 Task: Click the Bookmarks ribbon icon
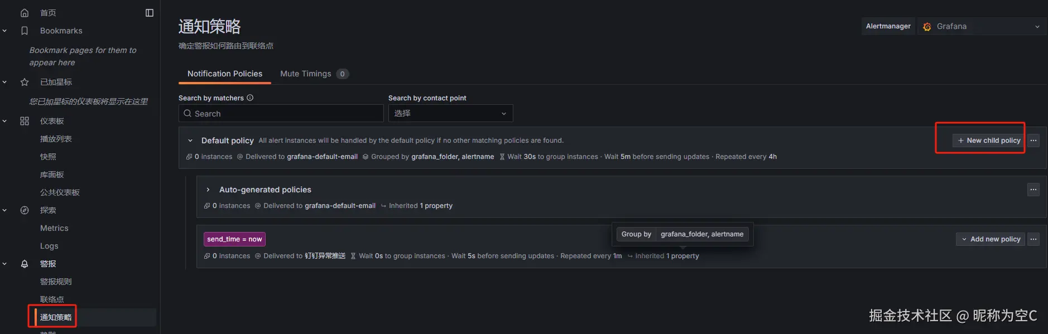[25, 31]
